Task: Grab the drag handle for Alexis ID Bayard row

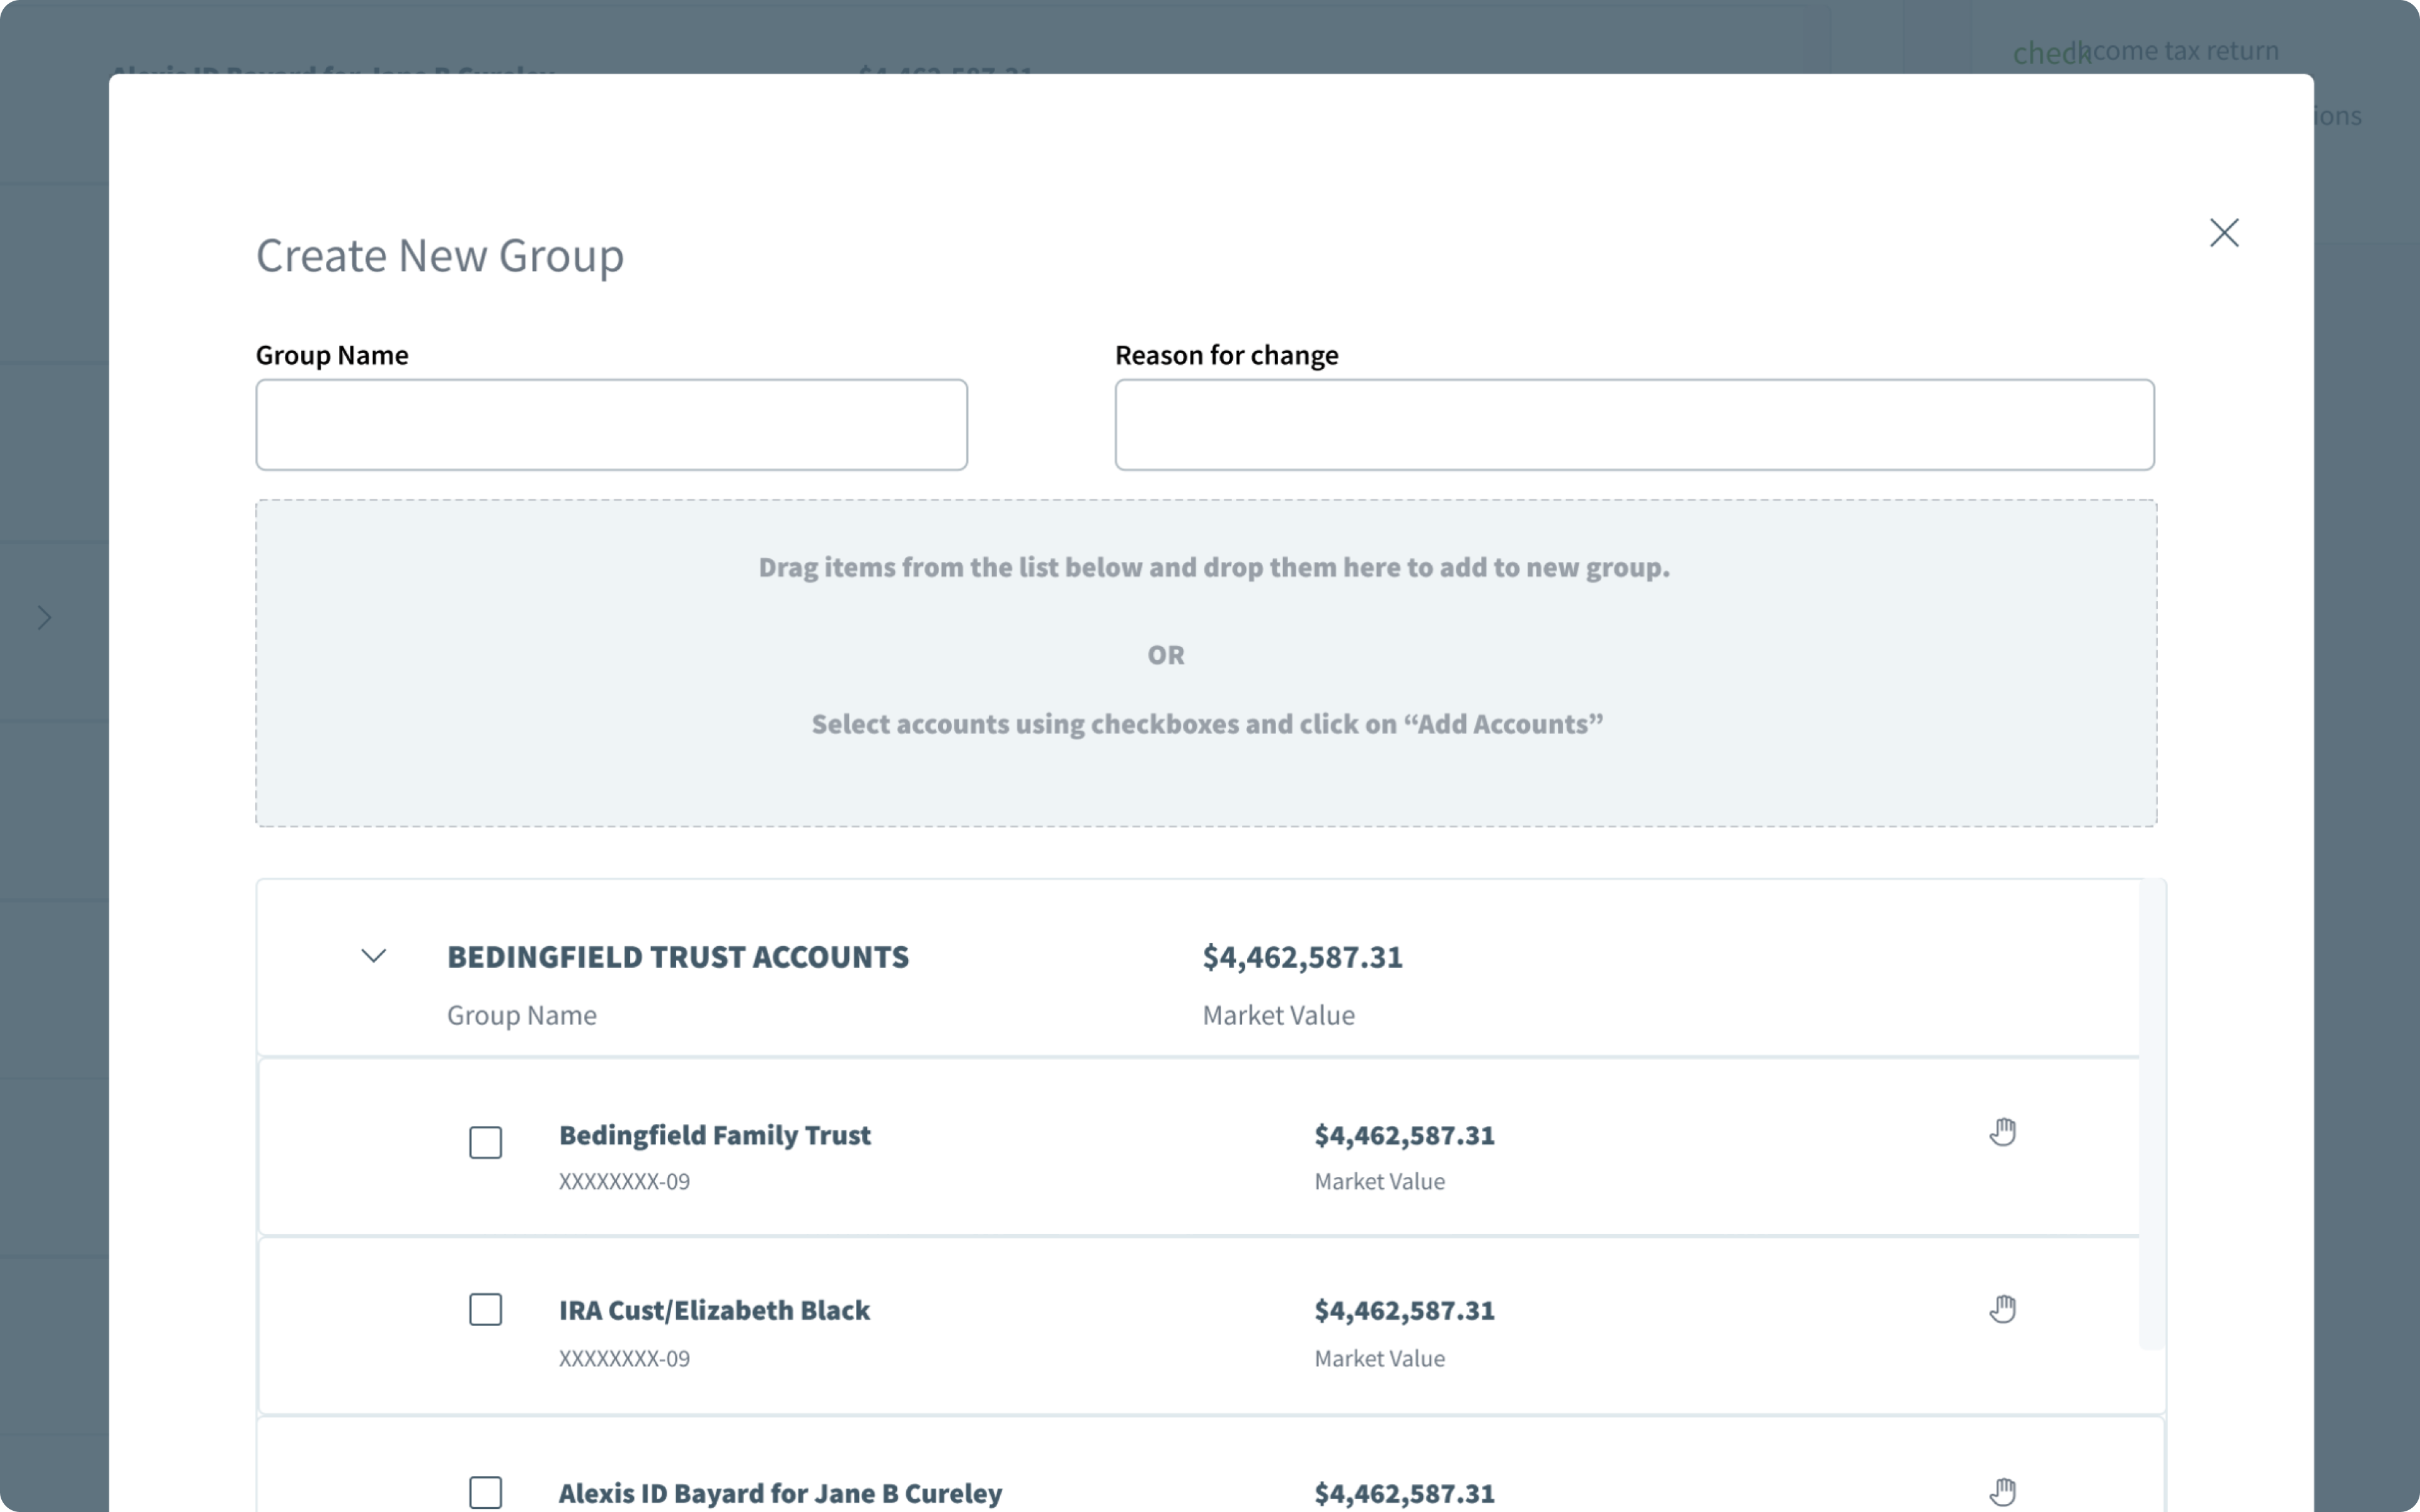Action: pos(2002,1491)
